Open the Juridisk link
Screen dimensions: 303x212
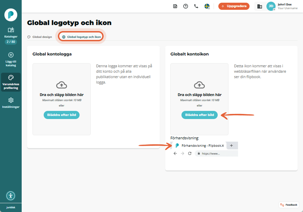coord(11,207)
